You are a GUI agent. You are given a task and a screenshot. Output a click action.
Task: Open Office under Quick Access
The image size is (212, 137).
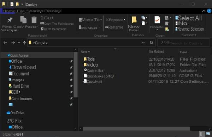click(x=16, y=61)
